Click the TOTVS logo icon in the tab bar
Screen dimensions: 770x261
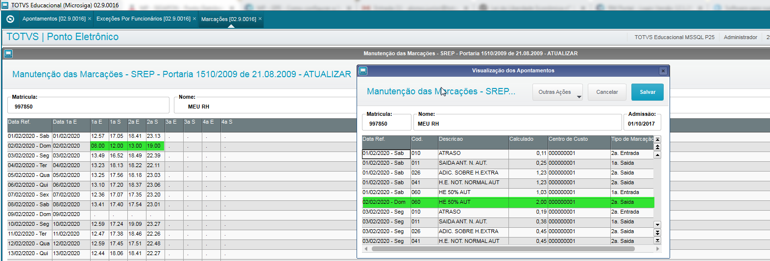[x=10, y=19]
